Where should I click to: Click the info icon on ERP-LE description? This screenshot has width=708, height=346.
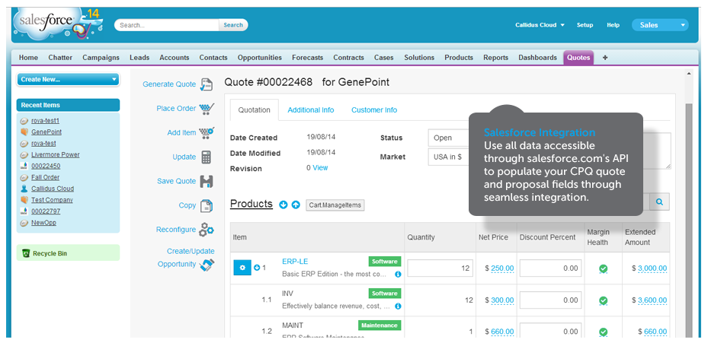(x=398, y=274)
